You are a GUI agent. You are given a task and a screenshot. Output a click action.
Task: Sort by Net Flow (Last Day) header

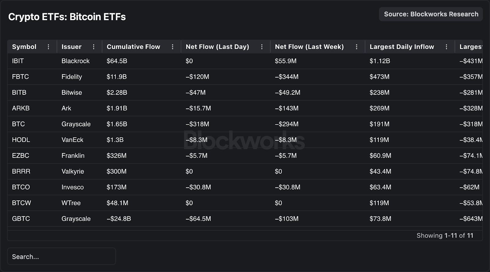point(217,47)
